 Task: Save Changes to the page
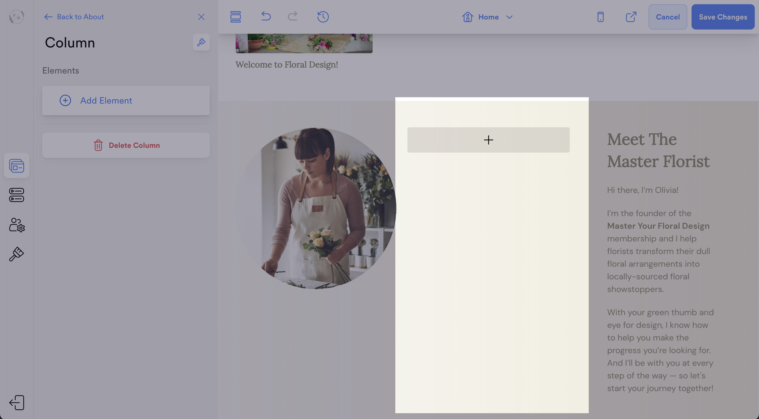[722, 17]
